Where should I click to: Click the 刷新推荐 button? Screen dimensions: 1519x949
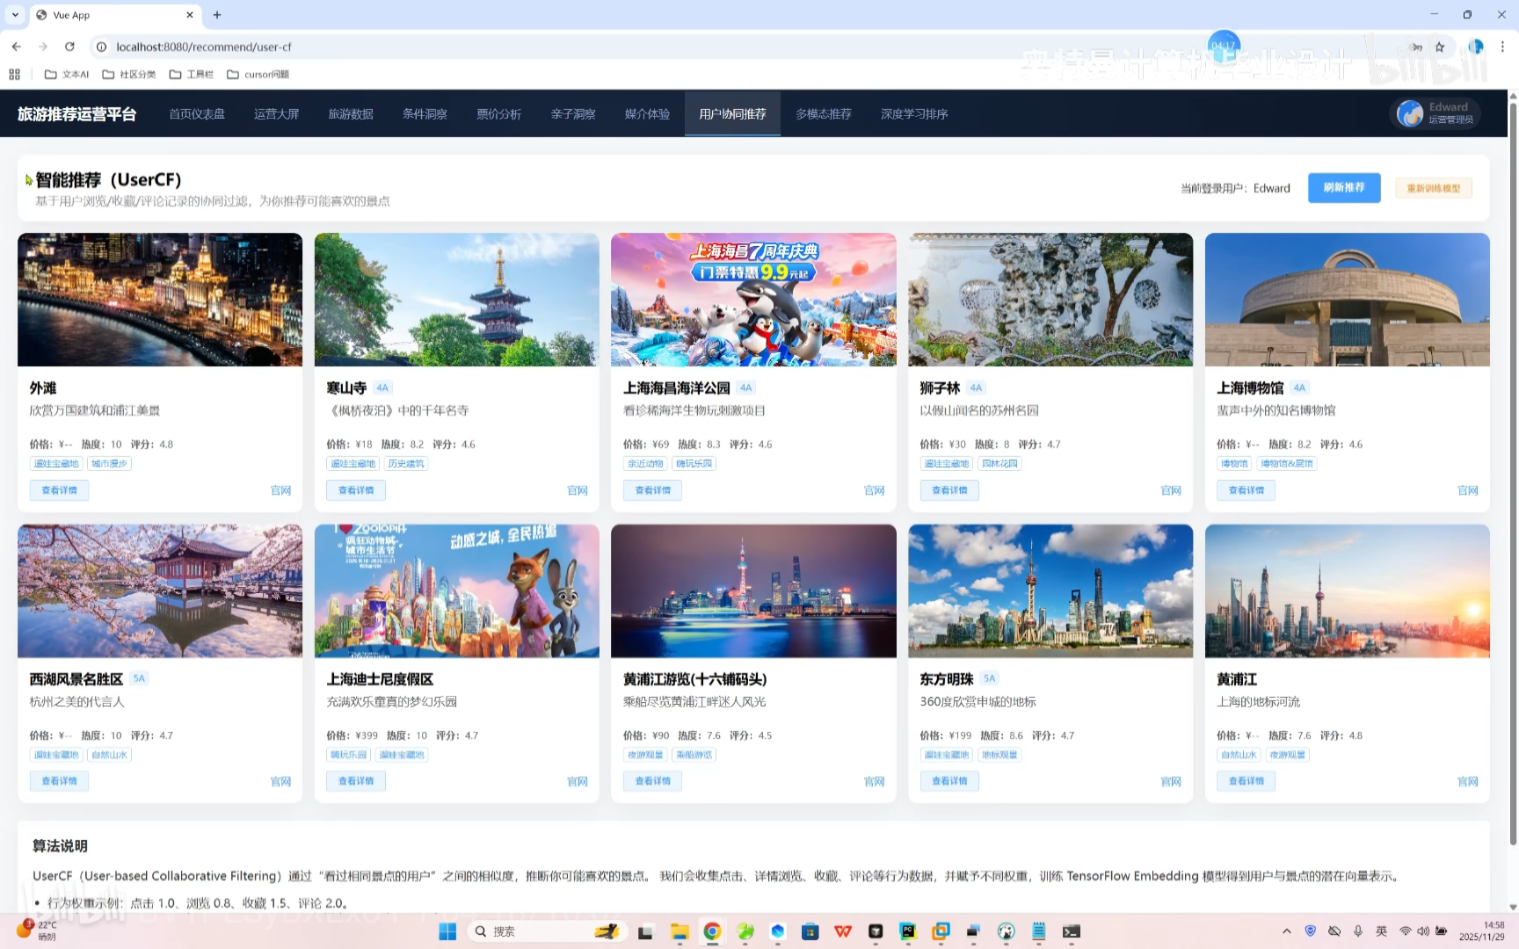coord(1344,188)
